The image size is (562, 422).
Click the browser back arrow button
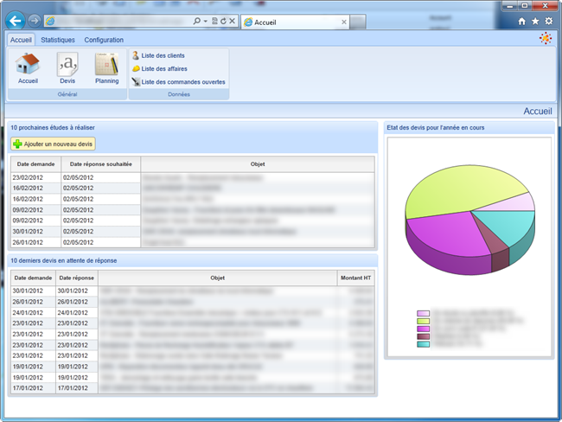pos(15,20)
